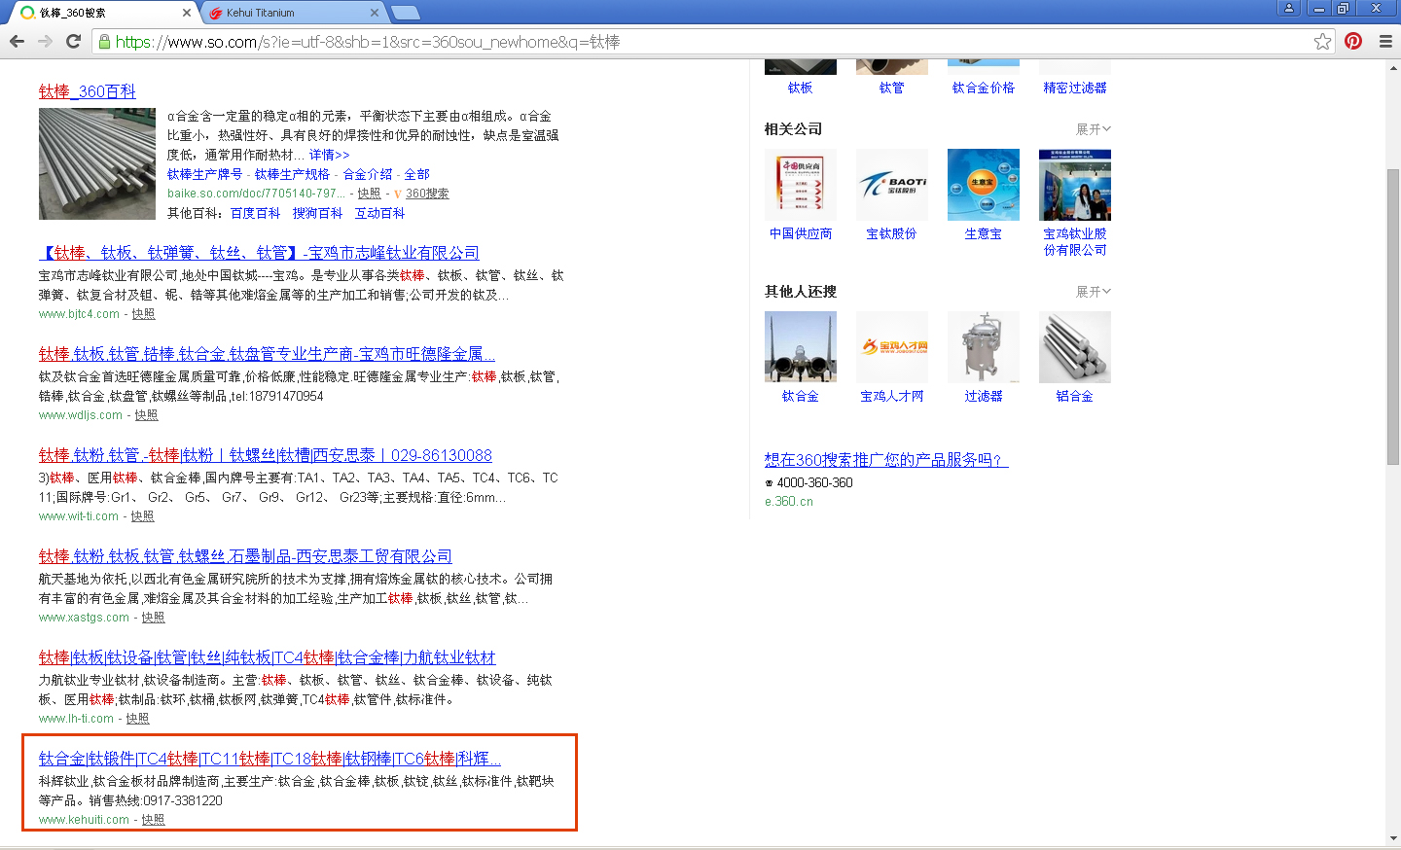This screenshot has height=850, width=1401.
Task: Click 宝鸡人才网 text label
Action: 892,396
